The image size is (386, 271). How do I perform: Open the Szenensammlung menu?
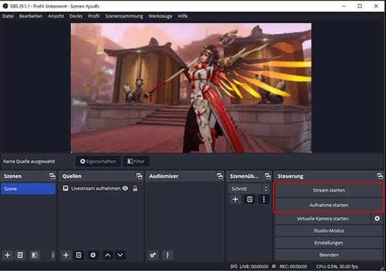click(x=124, y=16)
